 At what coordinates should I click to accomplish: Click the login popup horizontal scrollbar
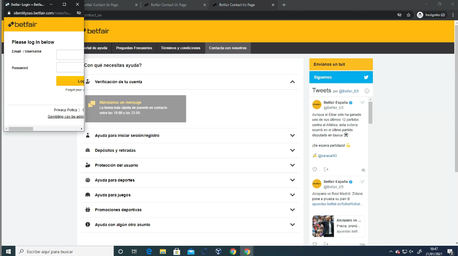21,129
